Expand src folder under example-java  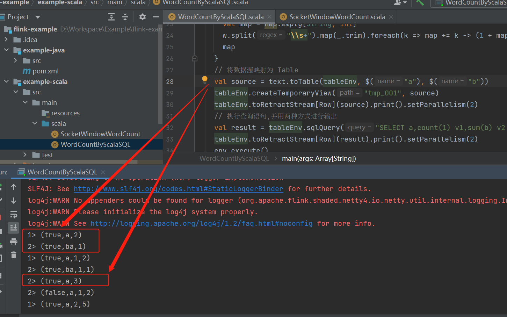point(15,60)
